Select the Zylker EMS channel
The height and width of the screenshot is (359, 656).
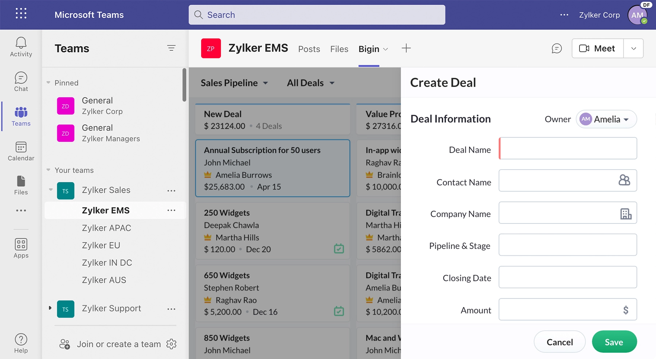coord(115,210)
